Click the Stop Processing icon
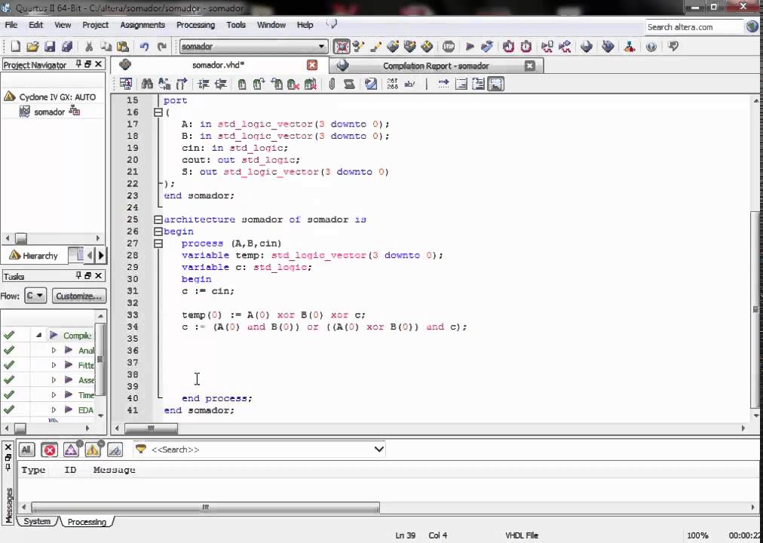The width and height of the screenshot is (763, 543). tap(449, 47)
